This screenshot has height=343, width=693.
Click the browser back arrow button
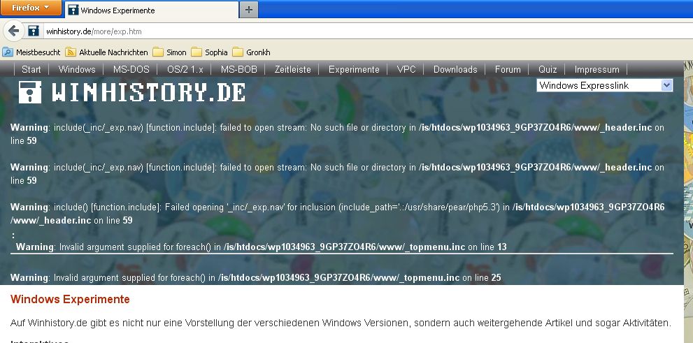pyautogui.click(x=13, y=31)
